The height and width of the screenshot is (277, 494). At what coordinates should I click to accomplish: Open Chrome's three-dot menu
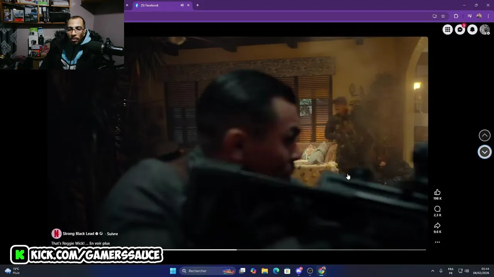(x=488, y=16)
